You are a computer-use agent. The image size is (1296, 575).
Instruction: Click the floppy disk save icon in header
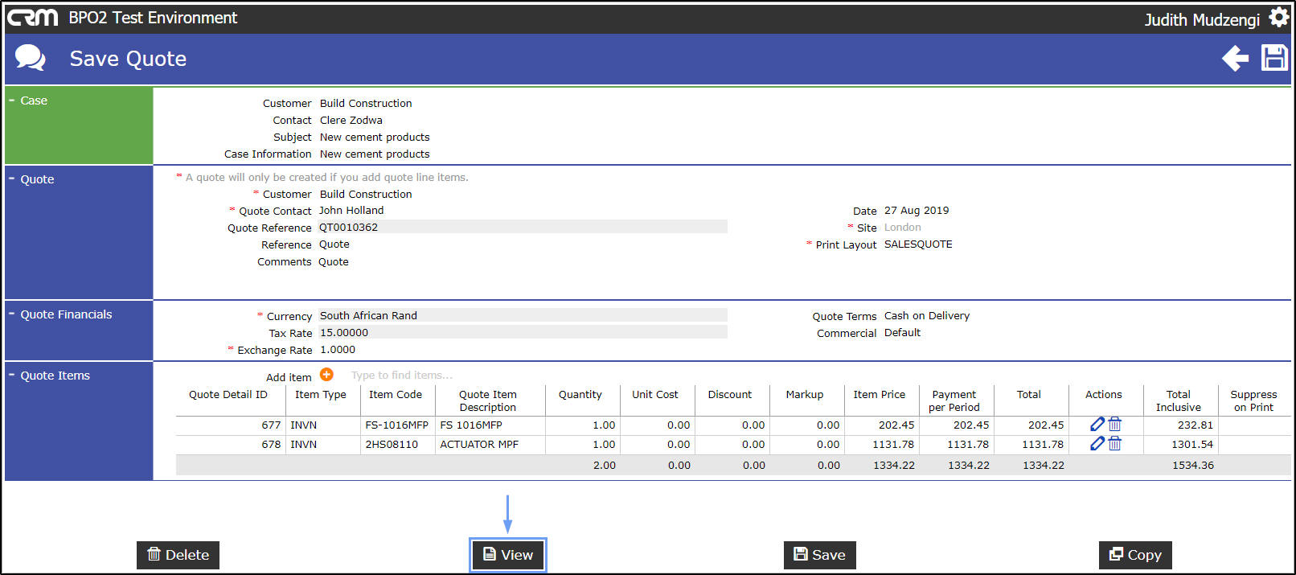(x=1274, y=59)
